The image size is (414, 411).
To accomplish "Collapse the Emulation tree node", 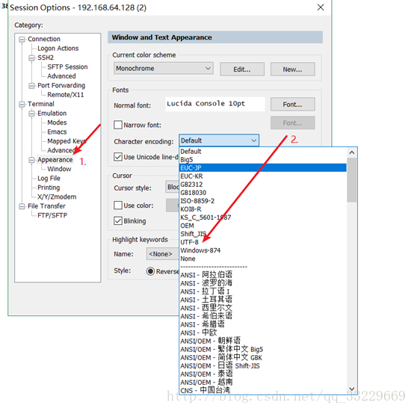I will point(31,114).
